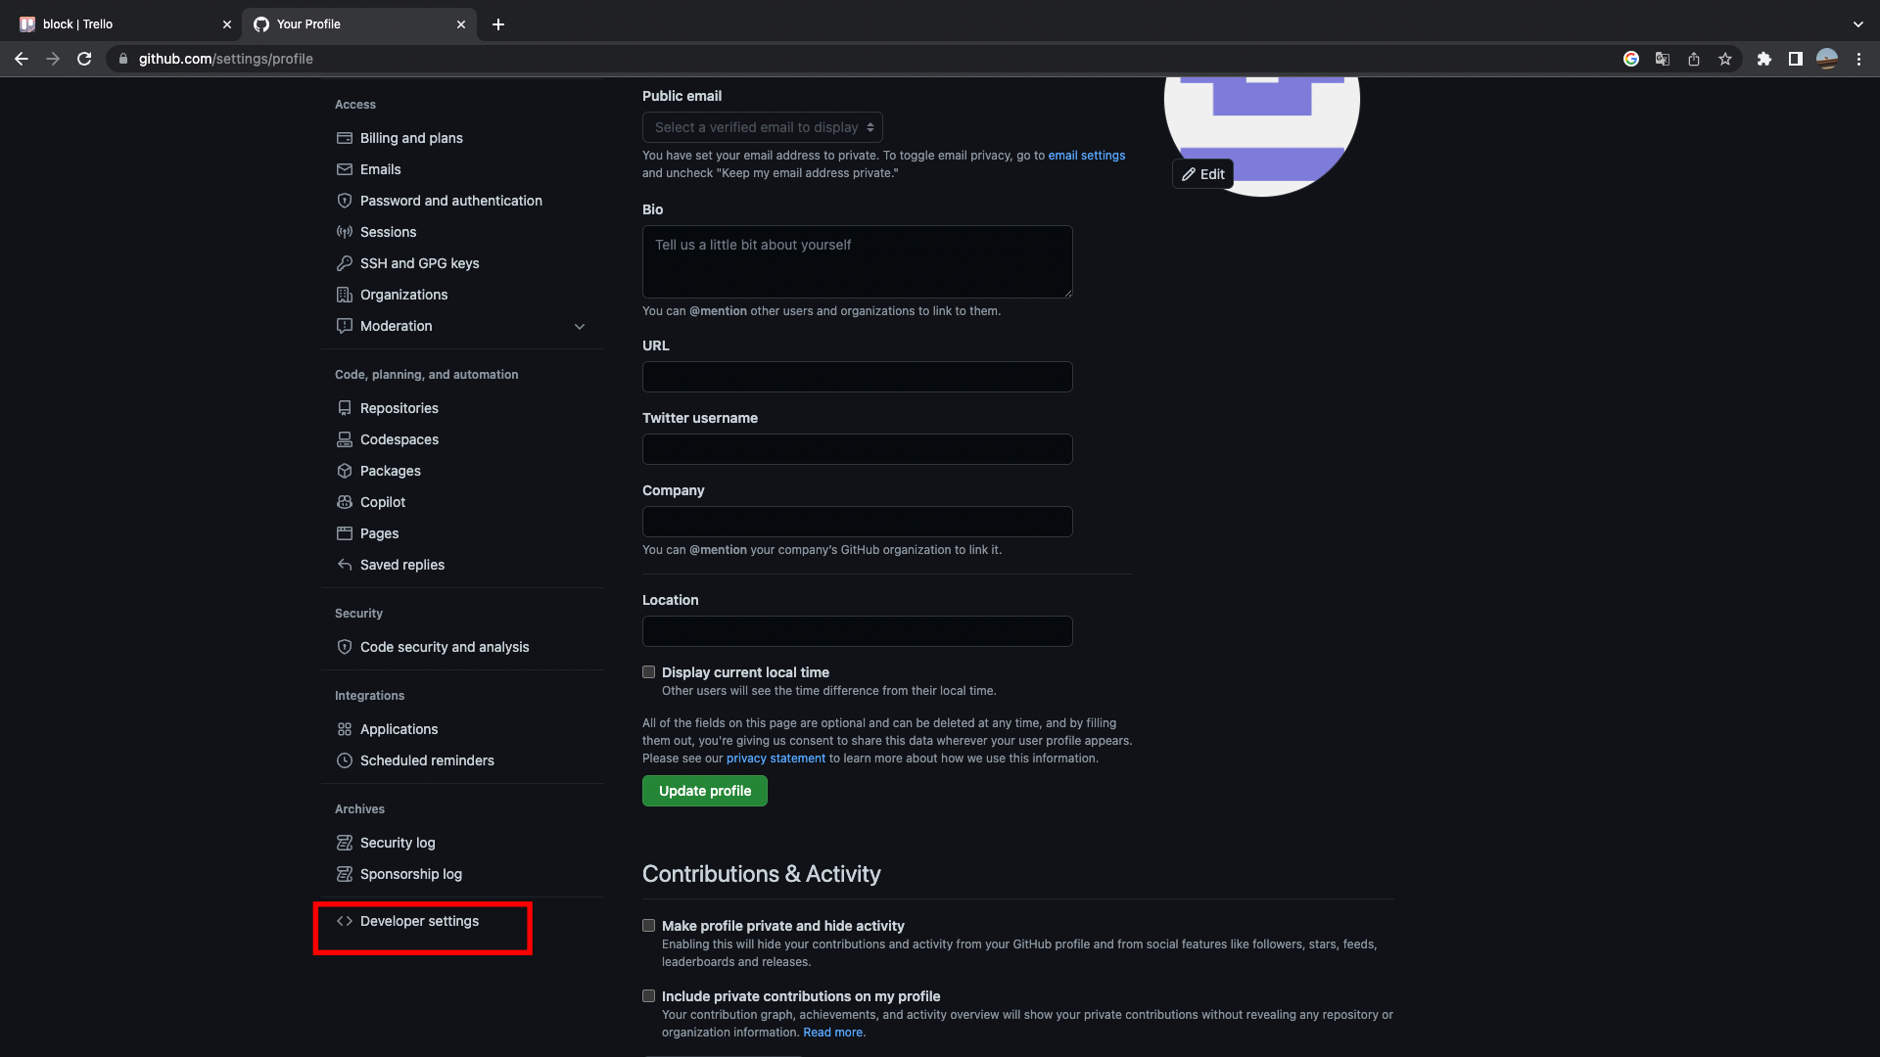The width and height of the screenshot is (1880, 1057).
Task: Tick Include private contributions on my profile
Action: click(648, 996)
